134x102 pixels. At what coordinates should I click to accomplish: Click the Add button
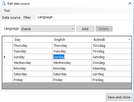[85, 29]
